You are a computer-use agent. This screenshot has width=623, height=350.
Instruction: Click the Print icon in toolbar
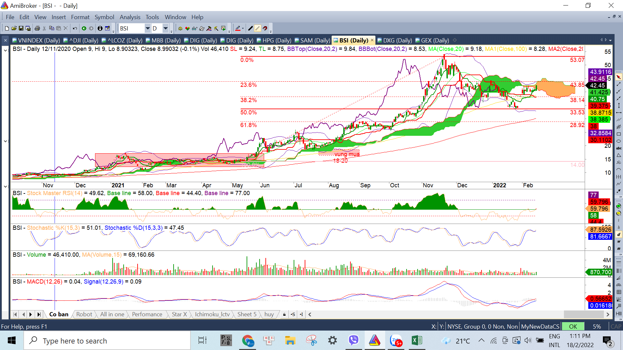(x=37, y=29)
